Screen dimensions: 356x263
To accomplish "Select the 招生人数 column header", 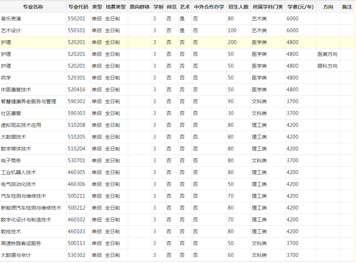I will coord(238,7).
